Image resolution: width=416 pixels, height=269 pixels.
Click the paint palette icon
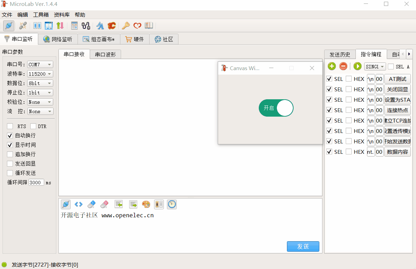pos(146,204)
